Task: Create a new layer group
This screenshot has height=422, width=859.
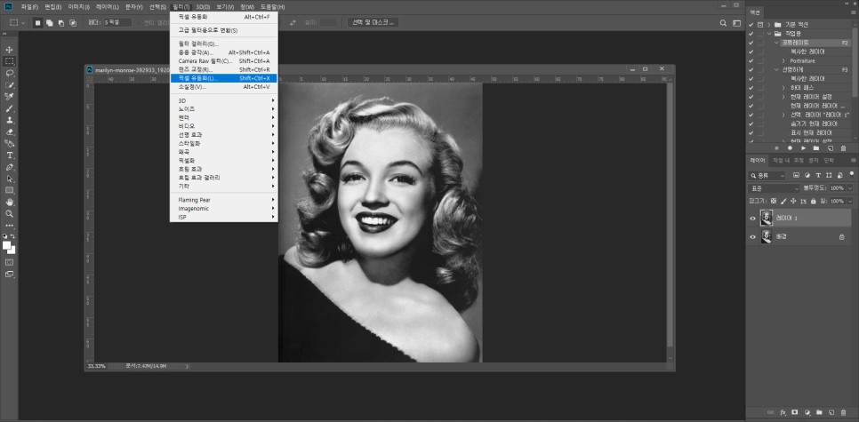Action: [x=819, y=411]
